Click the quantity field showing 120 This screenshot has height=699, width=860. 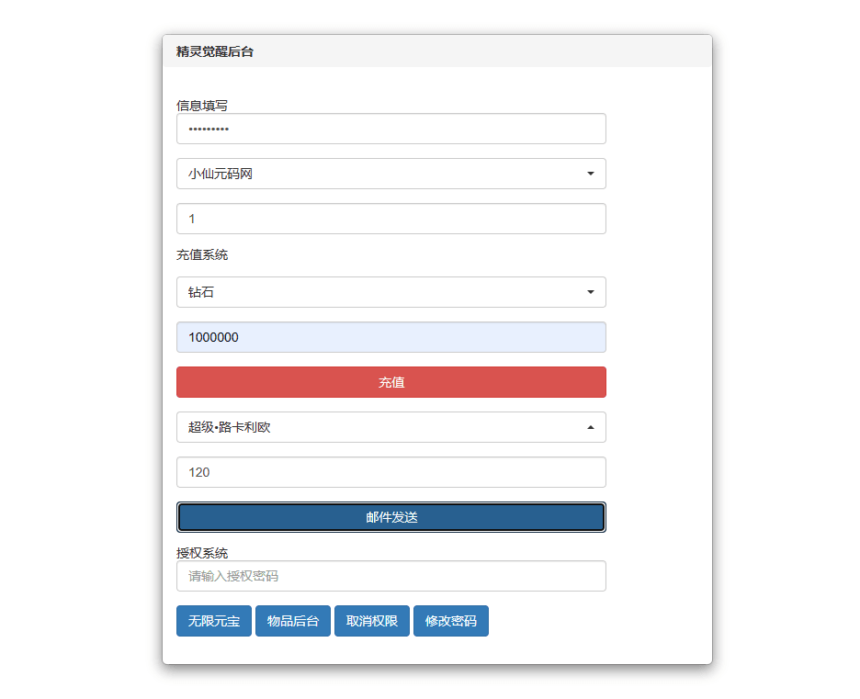(x=391, y=472)
